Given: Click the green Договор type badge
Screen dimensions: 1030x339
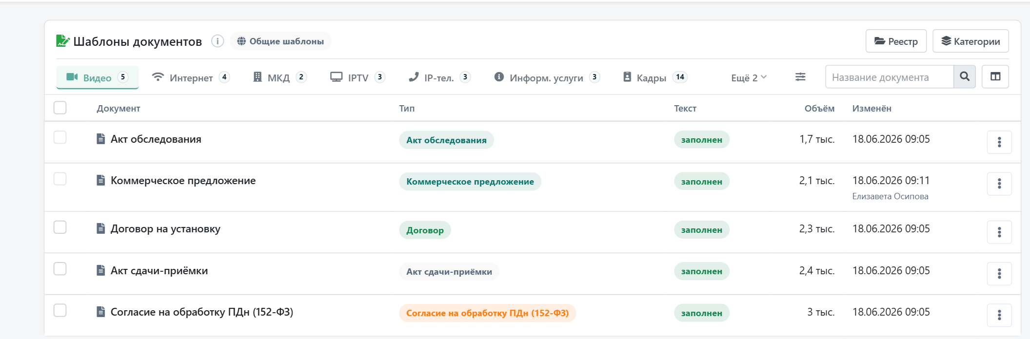Looking at the screenshot, I should click(x=425, y=230).
